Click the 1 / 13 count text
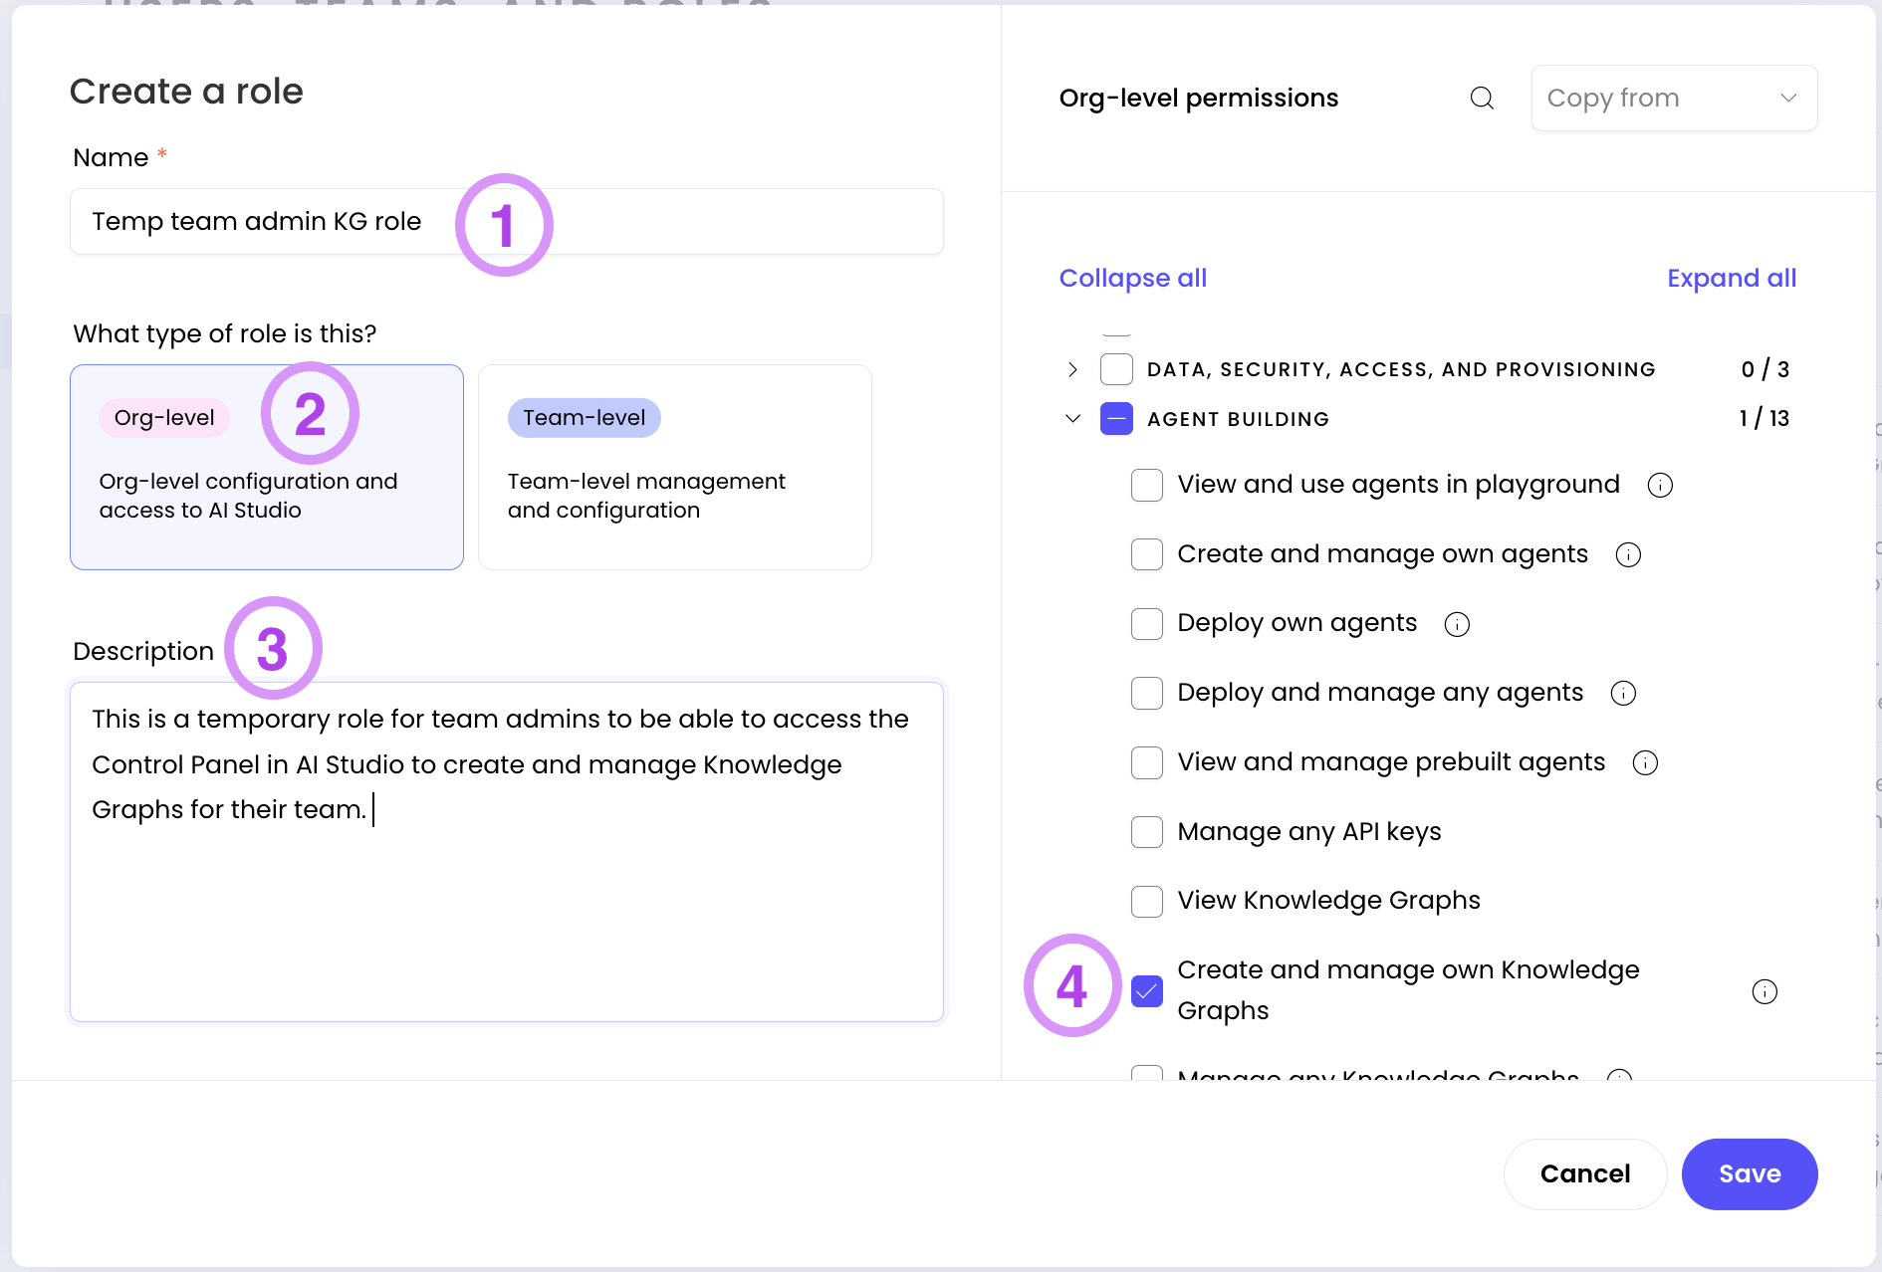 (x=1764, y=418)
